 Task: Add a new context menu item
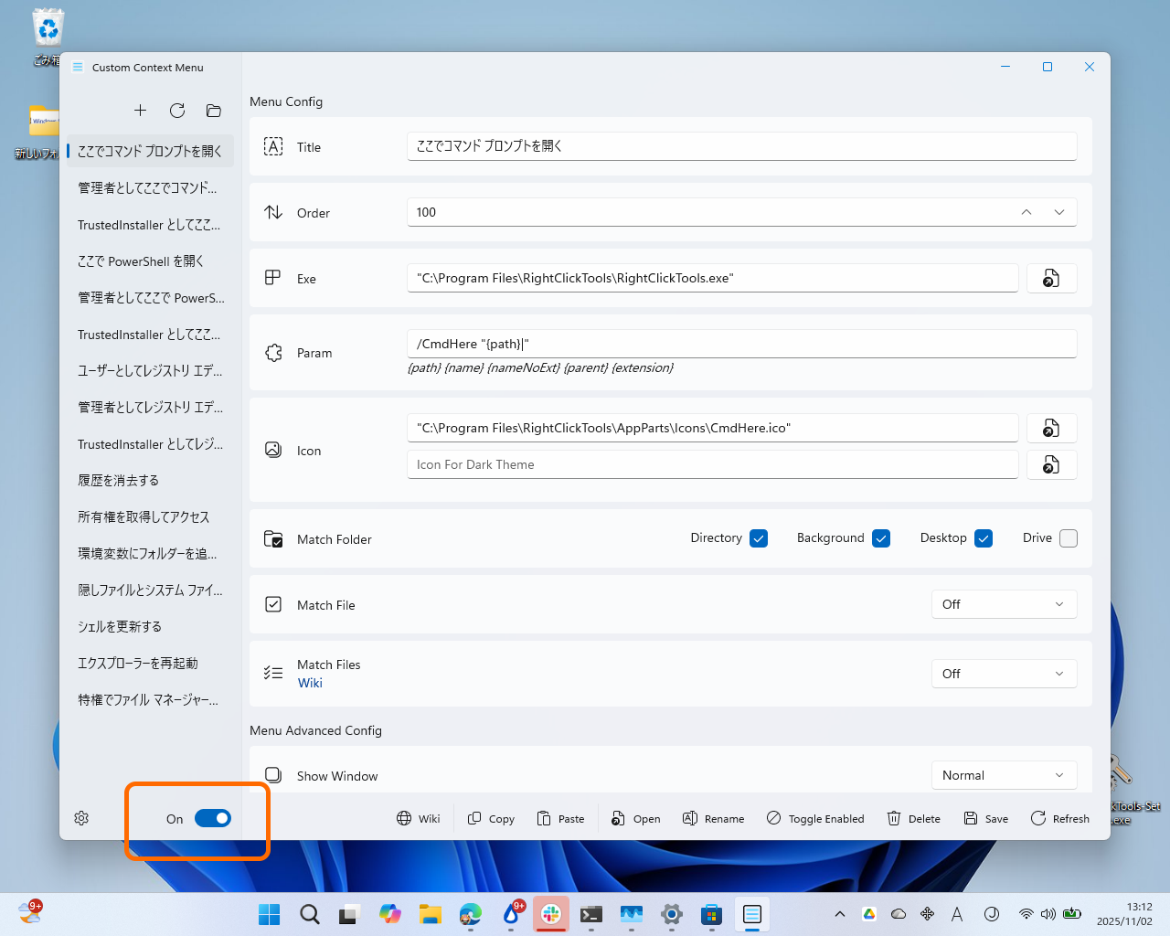(x=140, y=110)
